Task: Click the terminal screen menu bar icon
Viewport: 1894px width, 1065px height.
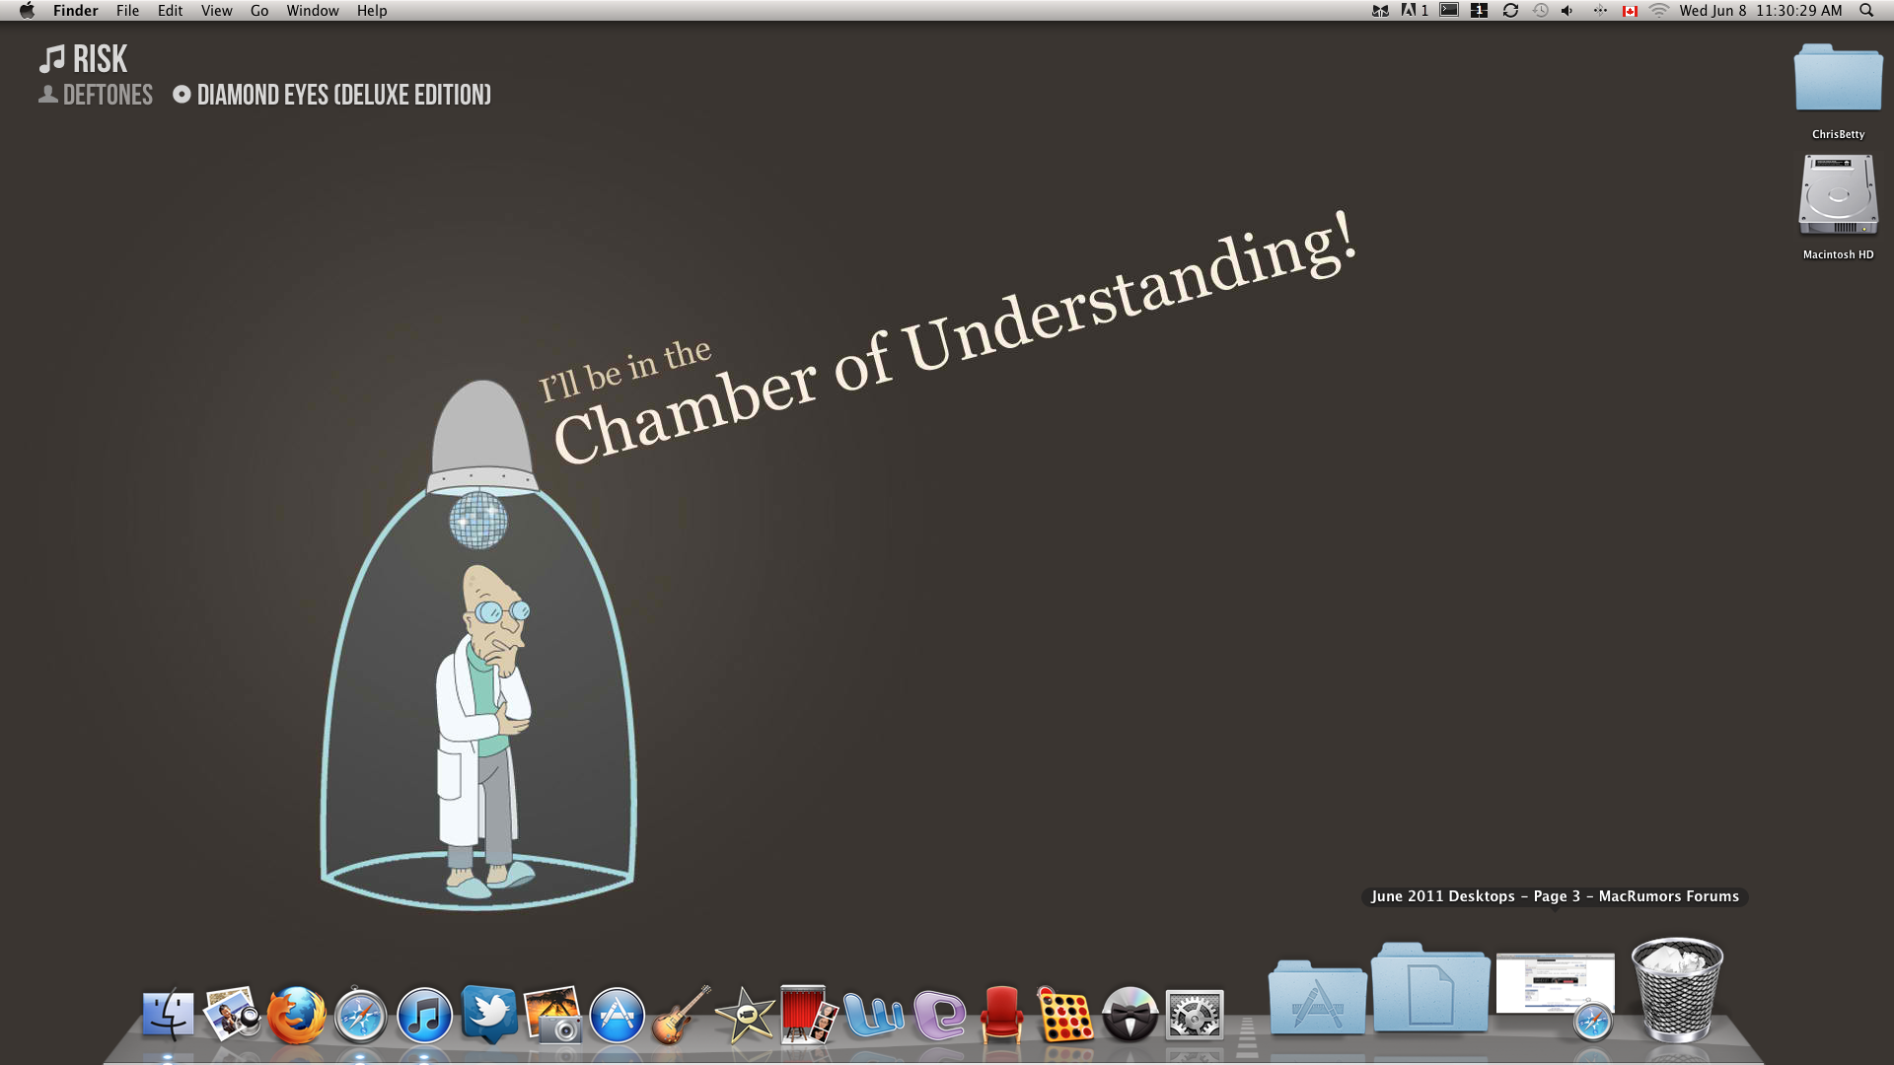Action: click(1449, 10)
